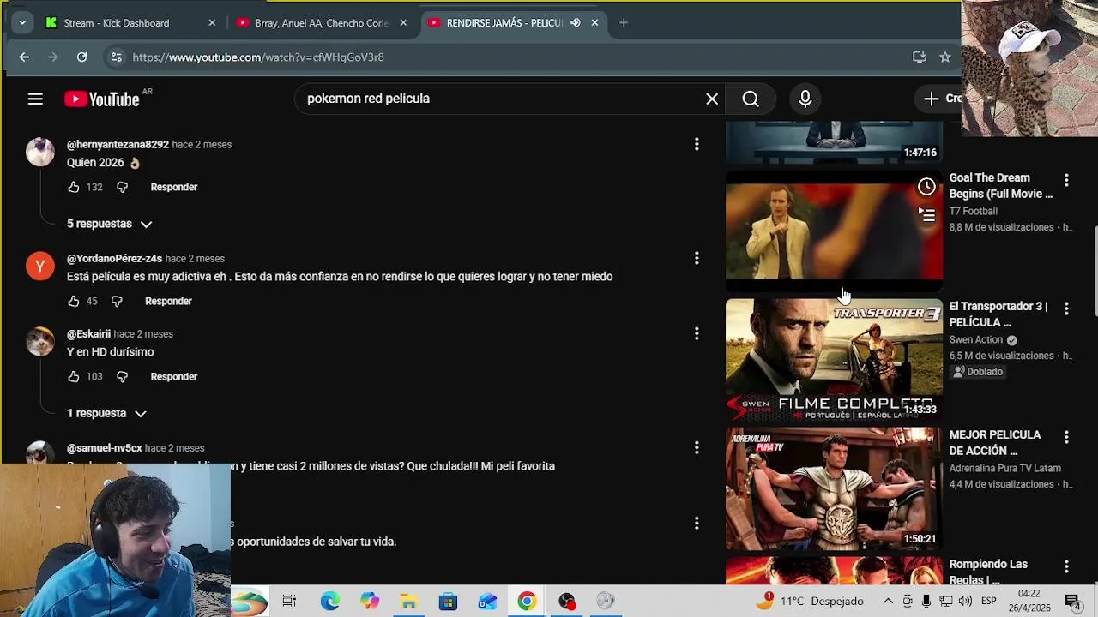The height and width of the screenshot is (617, 1098).
Task: Open File Explorer from the taskbar
Action: (x=408, y=601)
